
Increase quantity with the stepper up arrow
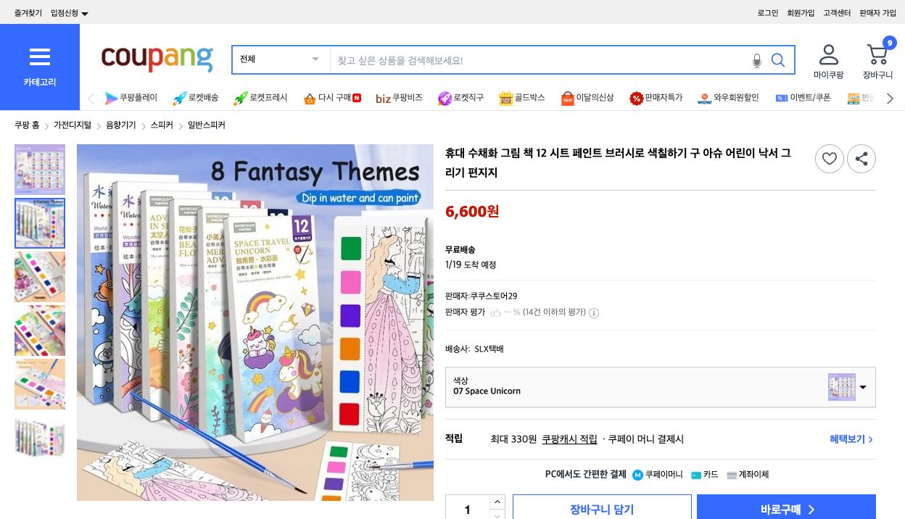pos(497,501)
